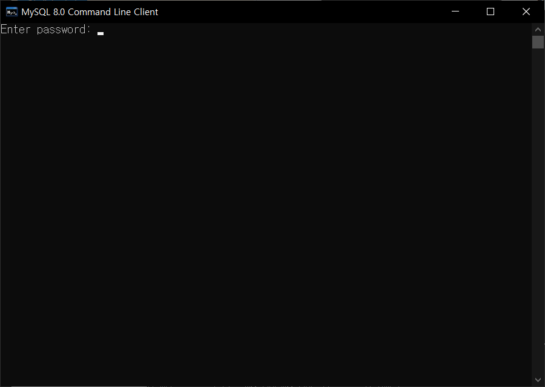Open system menu via MySQL title bar icon

pyautogui.click(x=12, y=12)
